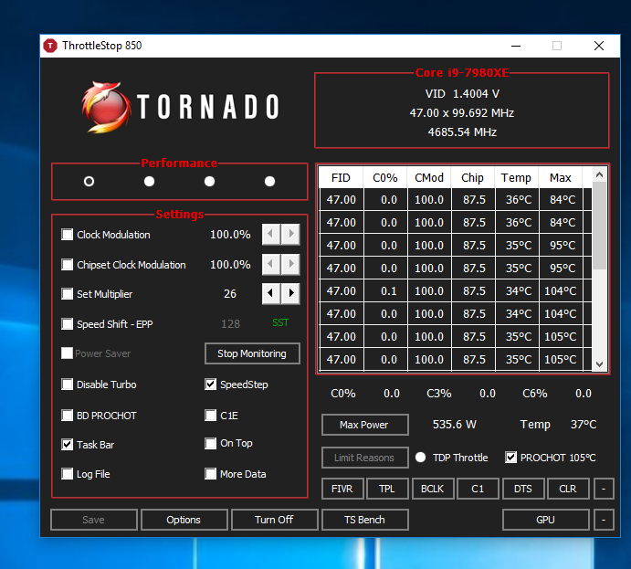Click the Temp column header
Screen dimensions: 631x569
tap(516, 177)
